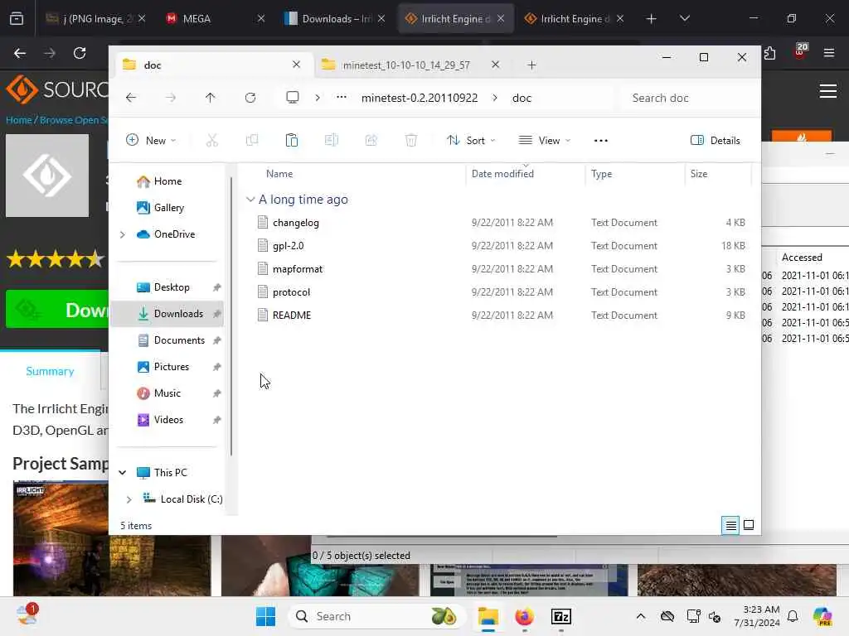Image resolution: width=849 pixels, height=636 pixels.
Task: Unpin Music from Quick access
Action: 216,393
